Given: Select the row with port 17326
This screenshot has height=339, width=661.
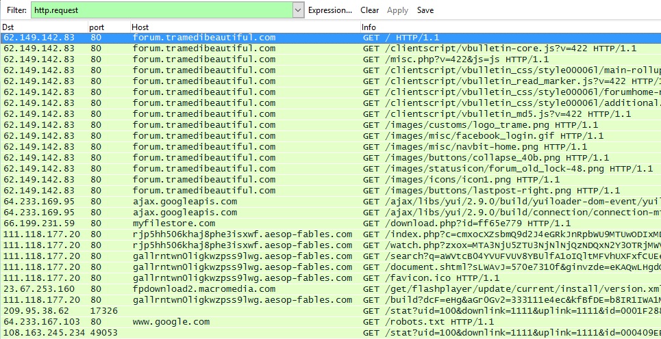Looking at the screenshot, I should click(330, 311).
